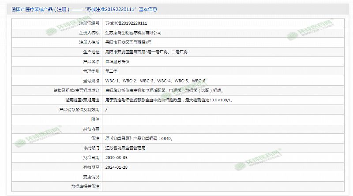Select registration number 苏械注准20192220111 in table
The image size is (353, 196).
(126, 23)
